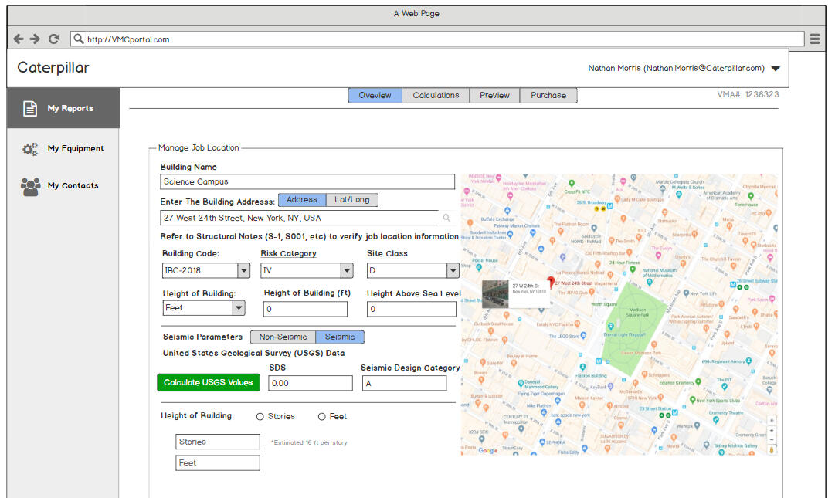
Task: Click the Building Name input field
Action: (x=307, y=182)
